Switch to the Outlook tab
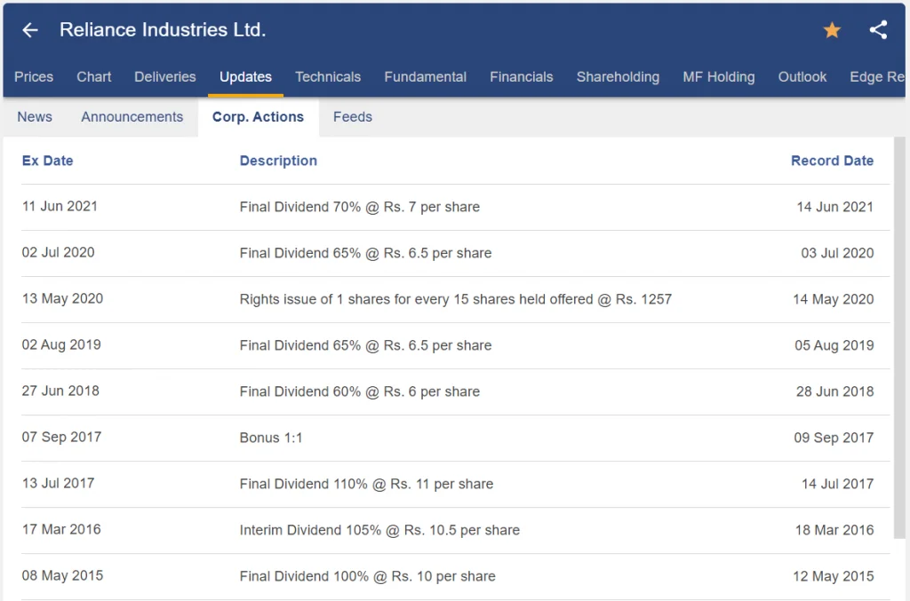Viewport: 910px width, 601px height. point(802,77)
